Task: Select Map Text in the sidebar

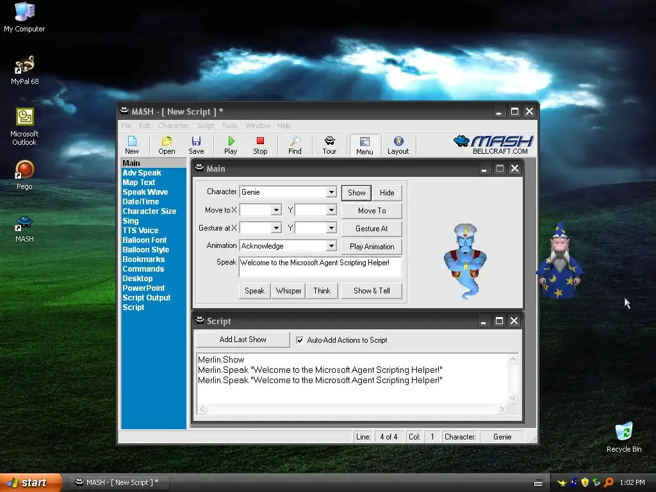Action: pyautogui.click(x=139, y=182)
